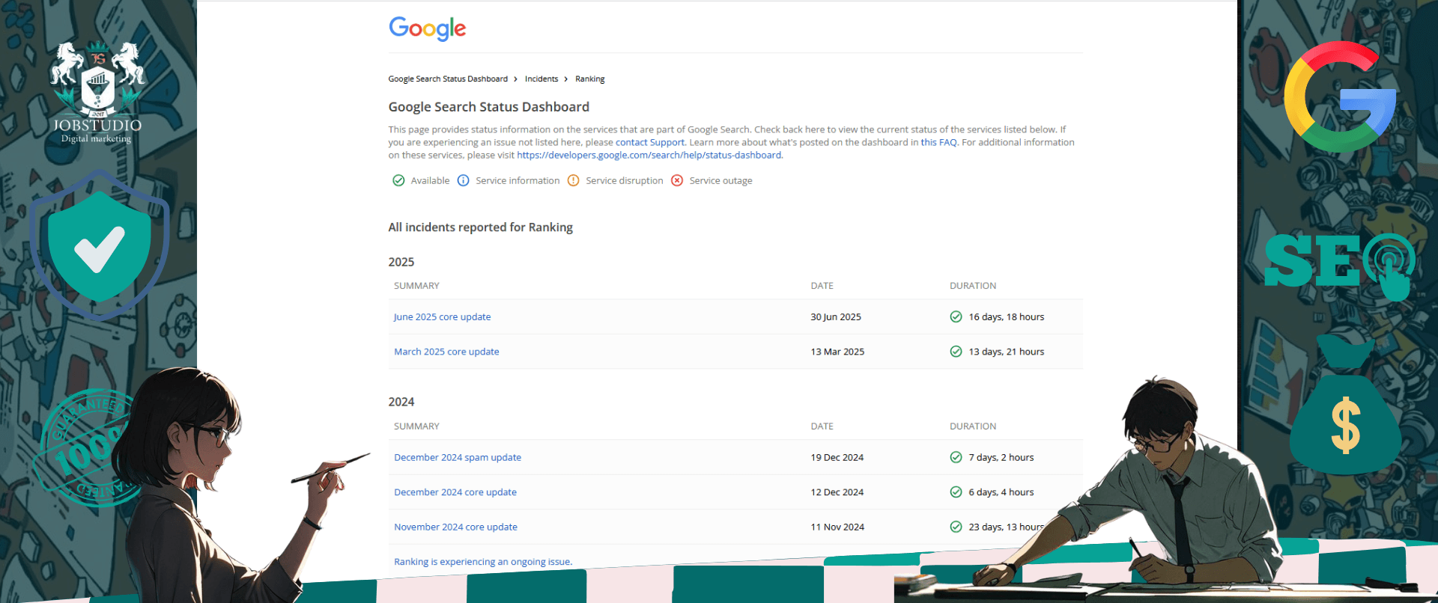Click the 2024 year heading
Viewport: 1438px width, 603px height.
[x=401, y=402]
